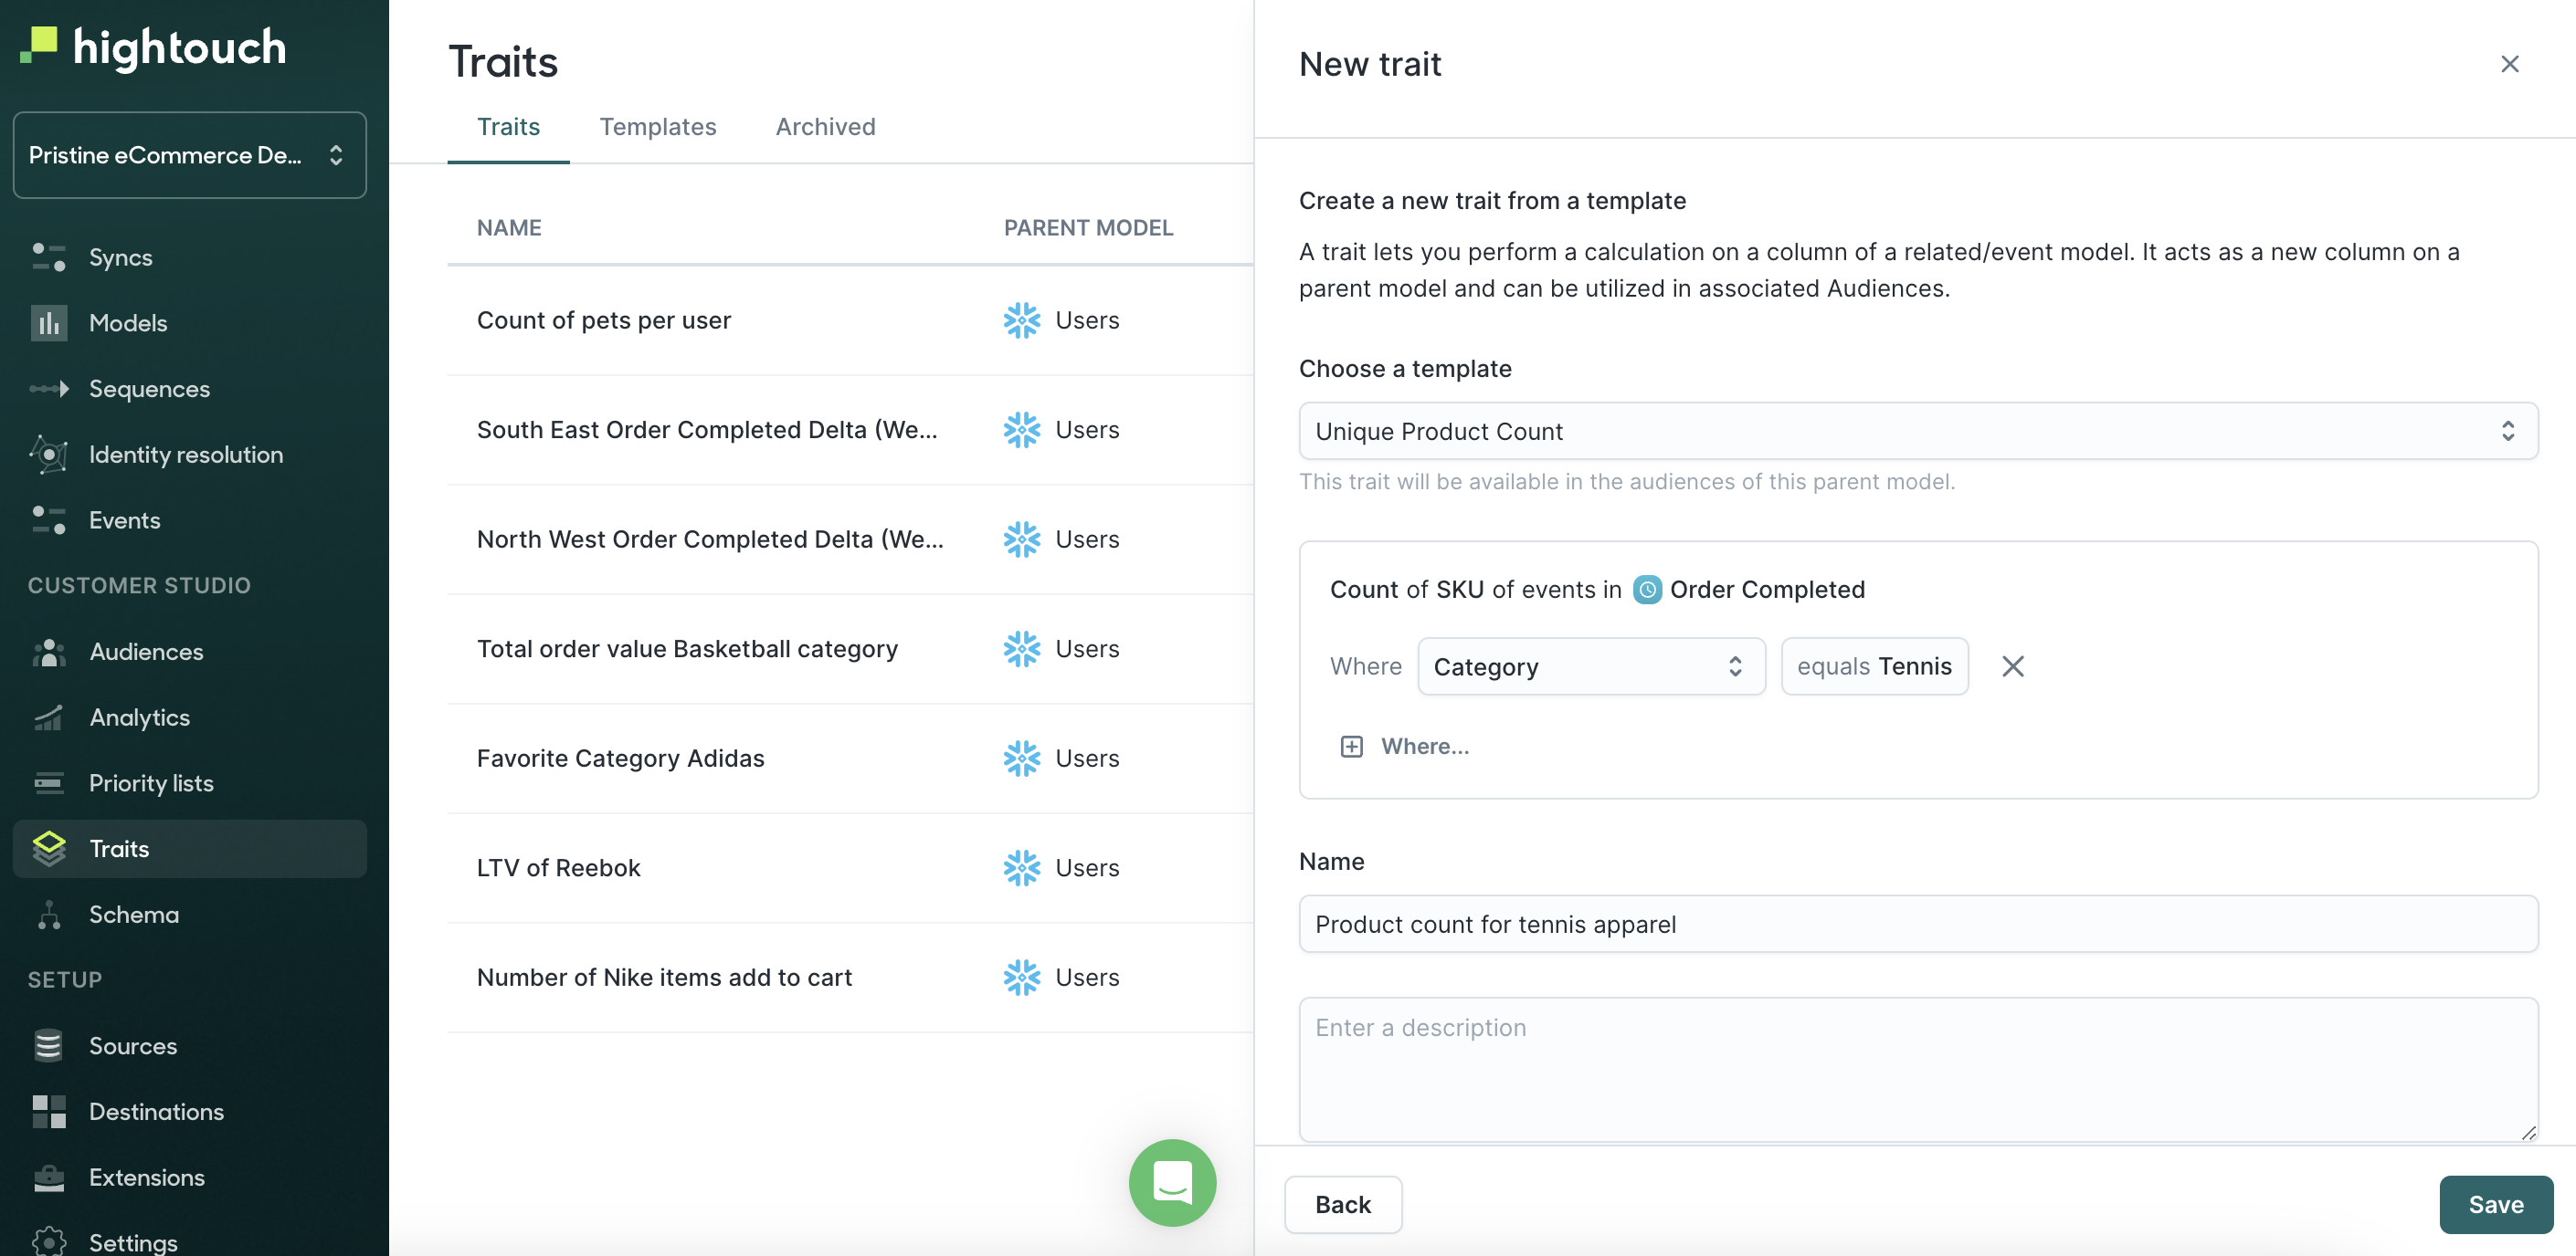
Task: Click the Sources database icon
Action: point(48,1045)
